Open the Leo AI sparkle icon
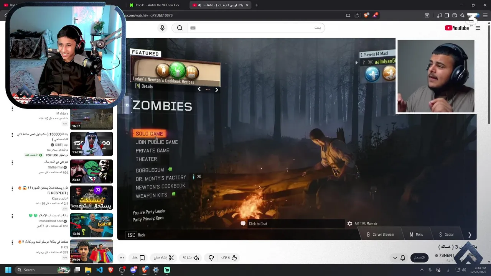 click(x=462, y=15)
